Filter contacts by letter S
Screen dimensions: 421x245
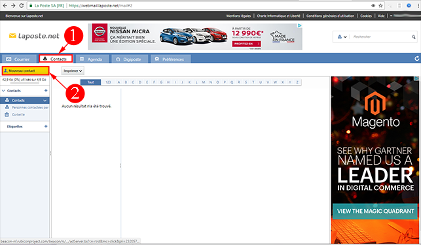[x=246, y=82]
